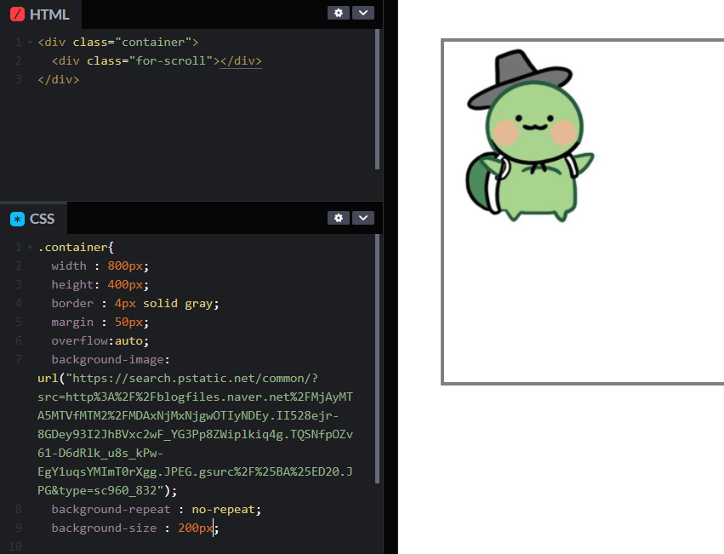This screenshot has width=724, height=554.
Task: Click the closing '</div>' on HTML line 3
Action: tap(58, 79)
